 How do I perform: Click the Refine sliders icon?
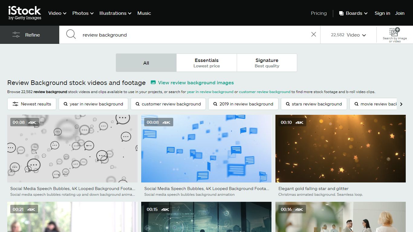(16, 35)
